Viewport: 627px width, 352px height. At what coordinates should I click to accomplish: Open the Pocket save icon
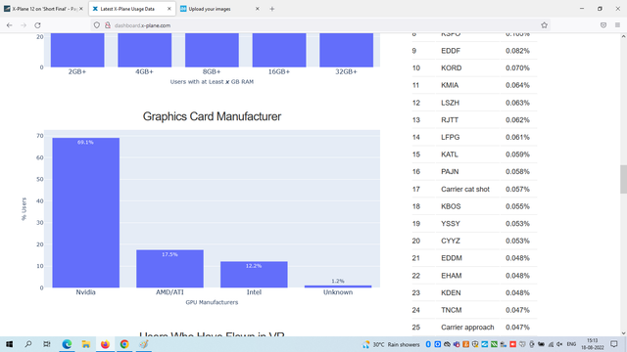[x=603, y=25]
